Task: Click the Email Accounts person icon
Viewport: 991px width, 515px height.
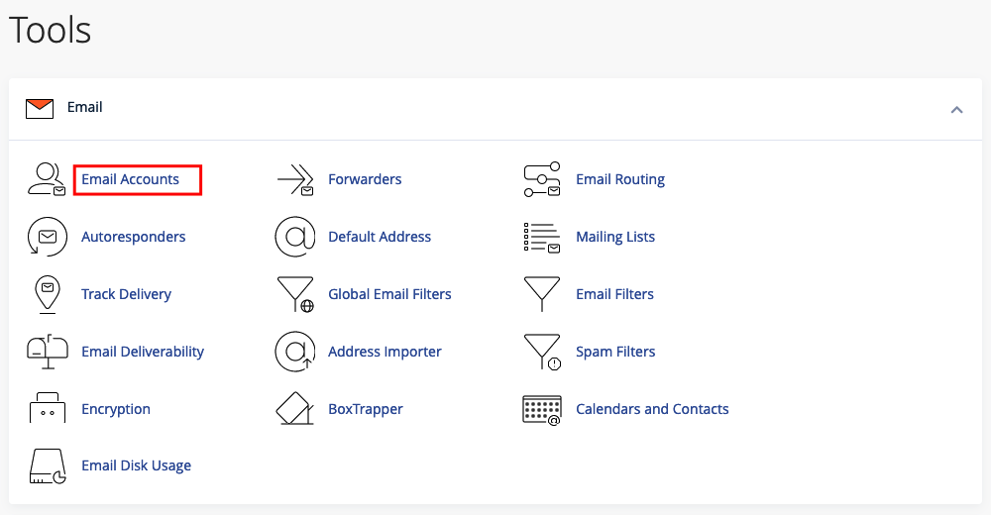Action: (x=46, y=179)
